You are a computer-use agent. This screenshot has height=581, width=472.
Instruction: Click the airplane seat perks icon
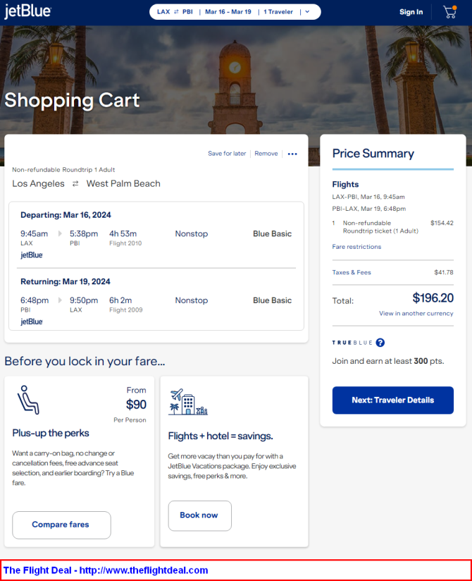(x=28, y=400)
